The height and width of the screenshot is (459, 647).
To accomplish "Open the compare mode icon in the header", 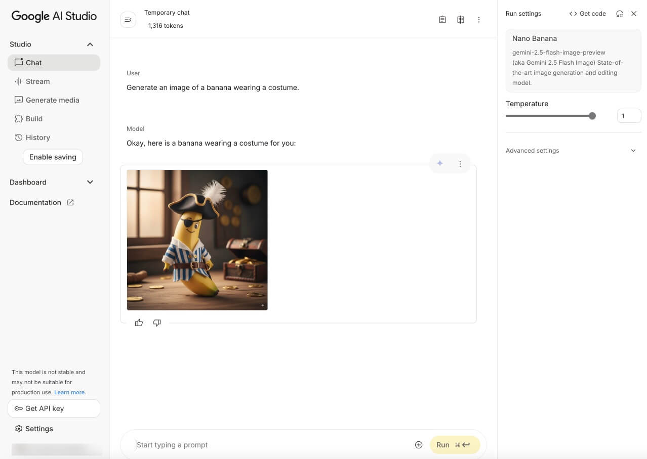I will pyautogui.click(x=461, y=20).
